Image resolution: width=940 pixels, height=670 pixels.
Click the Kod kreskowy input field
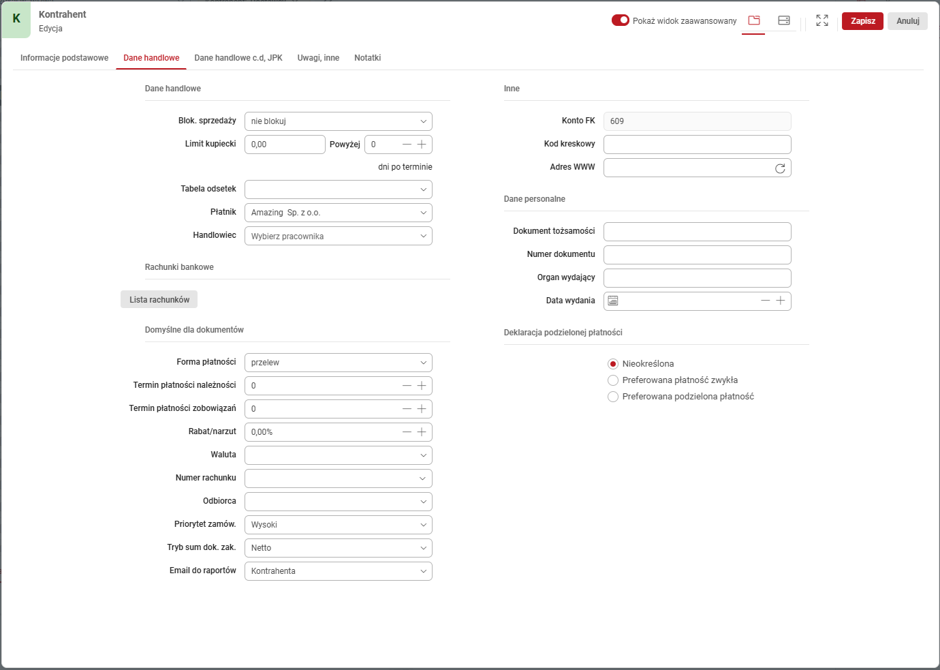pos(697,144)
